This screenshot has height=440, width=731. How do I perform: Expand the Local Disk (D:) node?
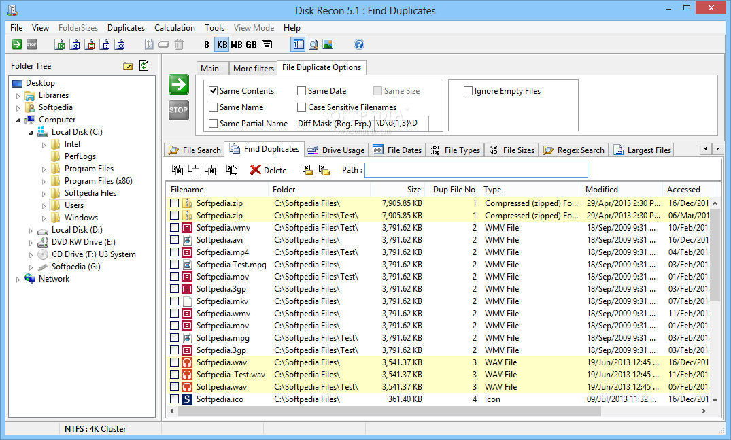(31, 231)
